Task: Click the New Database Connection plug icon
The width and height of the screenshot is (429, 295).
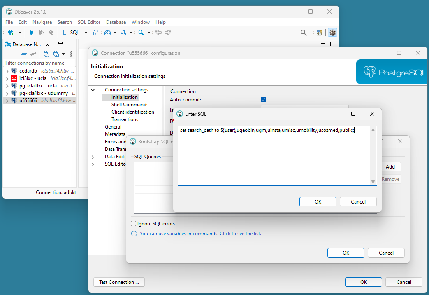Action: coord(11,33)
